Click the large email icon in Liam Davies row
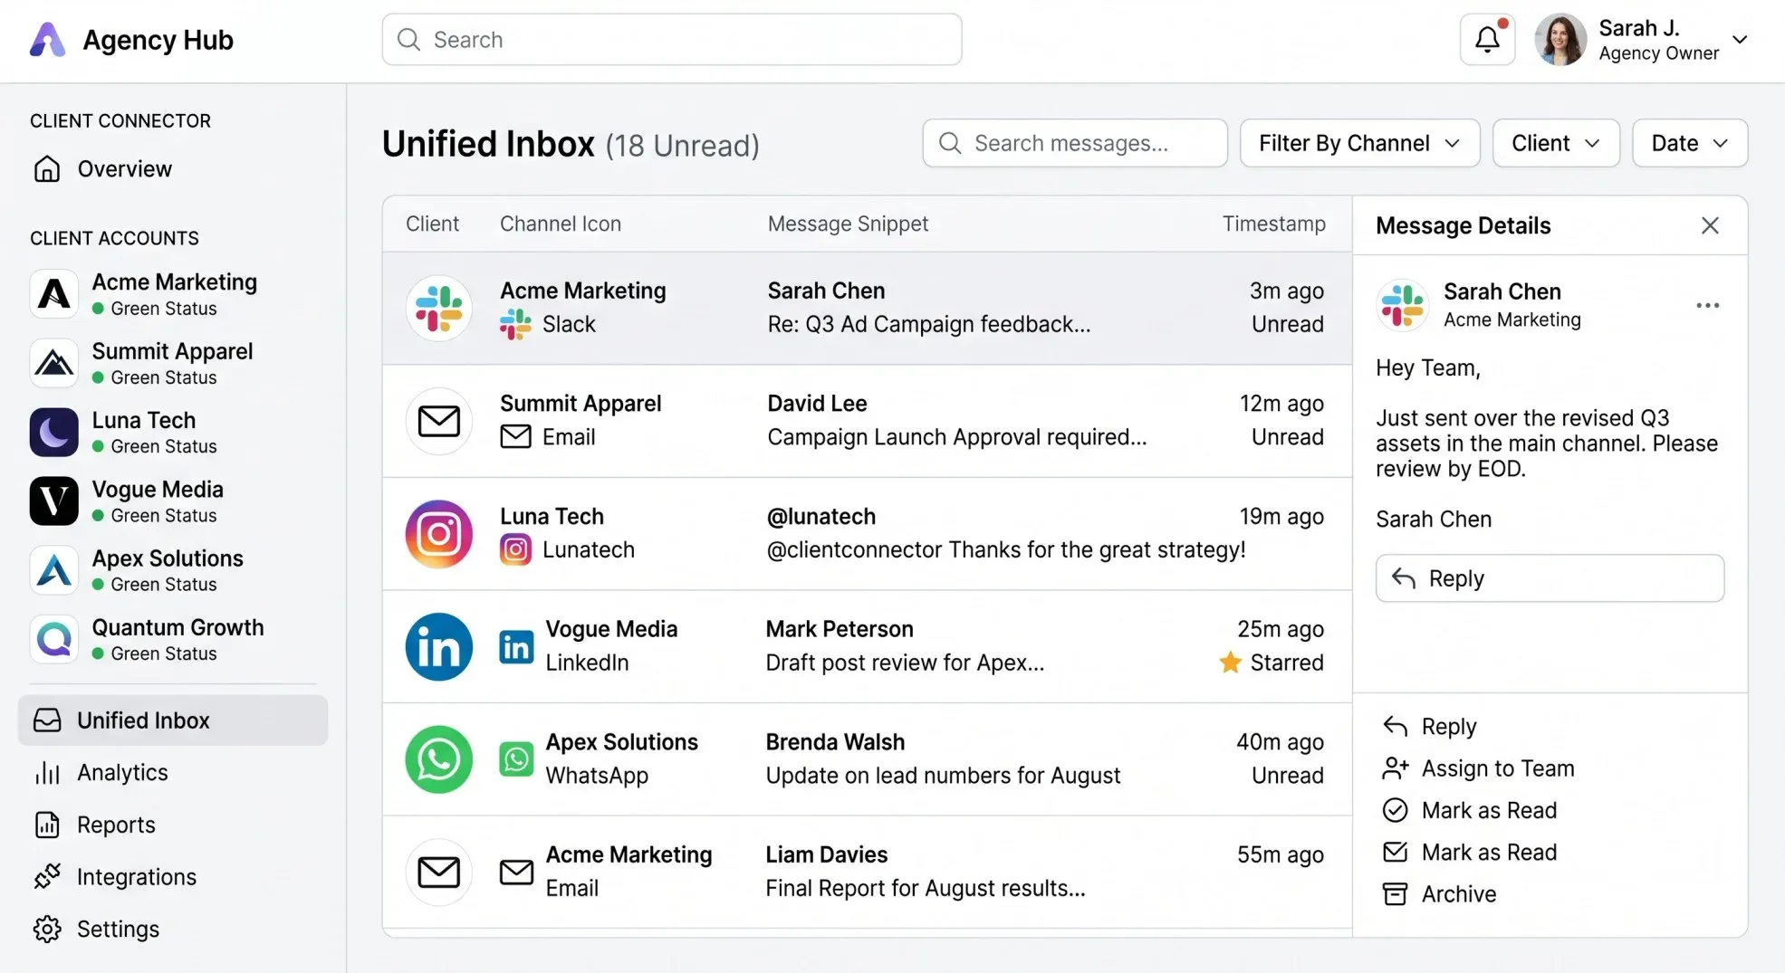 439,873
